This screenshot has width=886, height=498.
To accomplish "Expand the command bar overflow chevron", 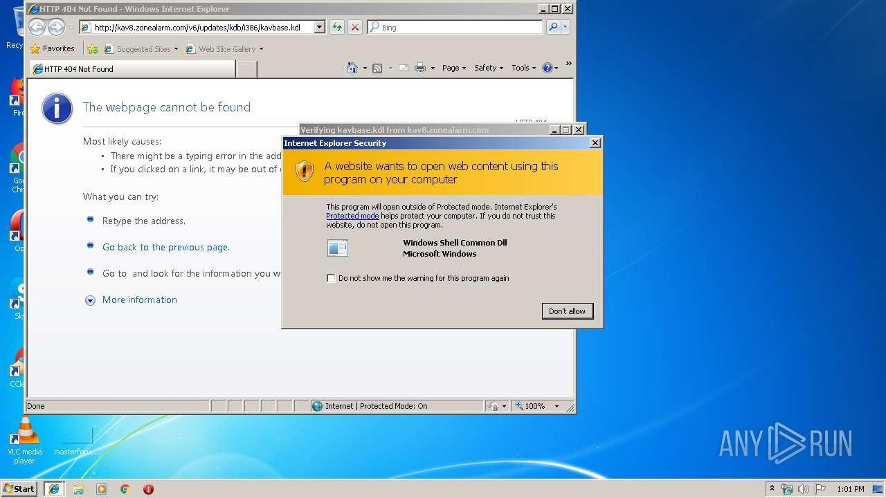I will coord(569,64).
